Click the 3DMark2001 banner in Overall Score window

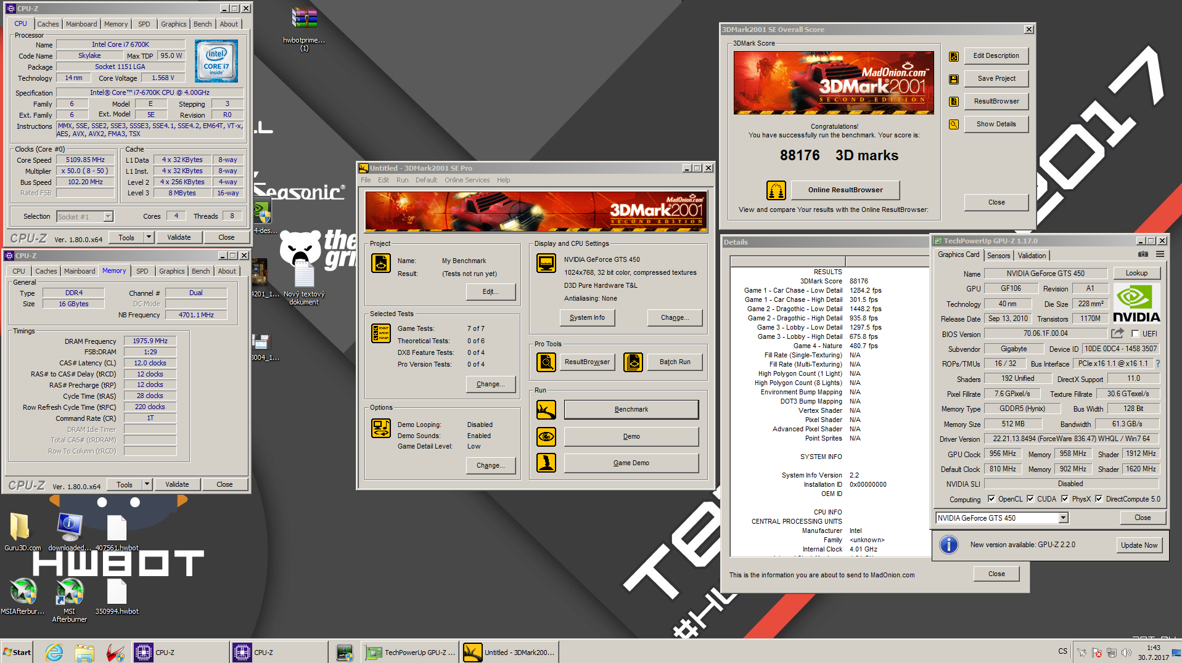[833, 83]
